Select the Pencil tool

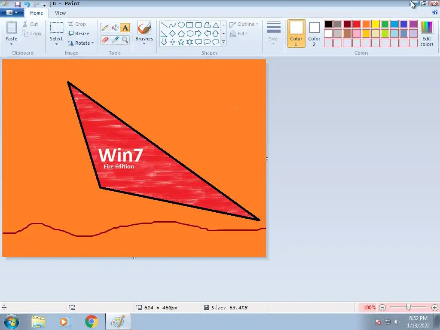105,27
